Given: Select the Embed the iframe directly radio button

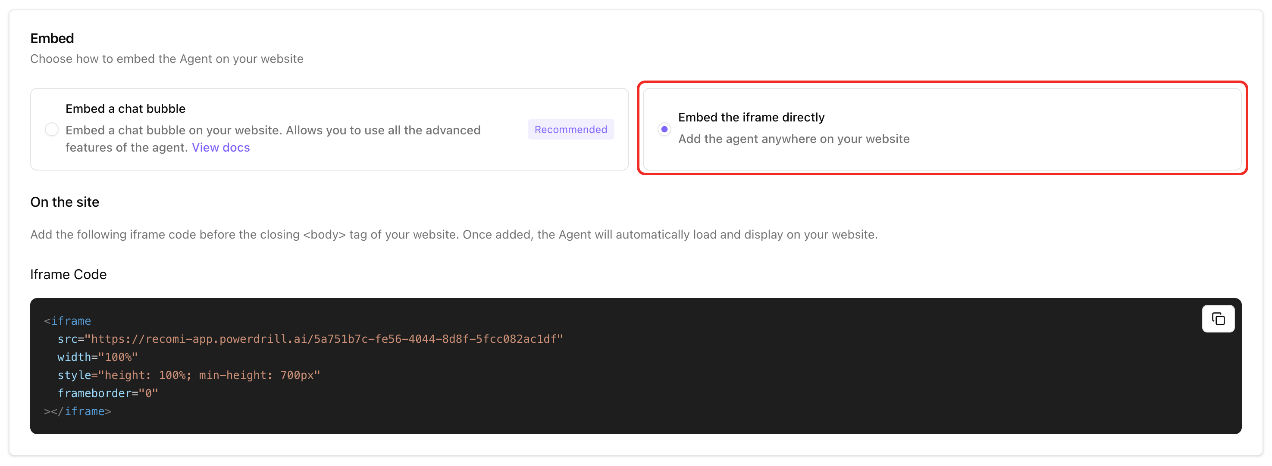Looking at the screenshot, I should click(x=664, y=130).
